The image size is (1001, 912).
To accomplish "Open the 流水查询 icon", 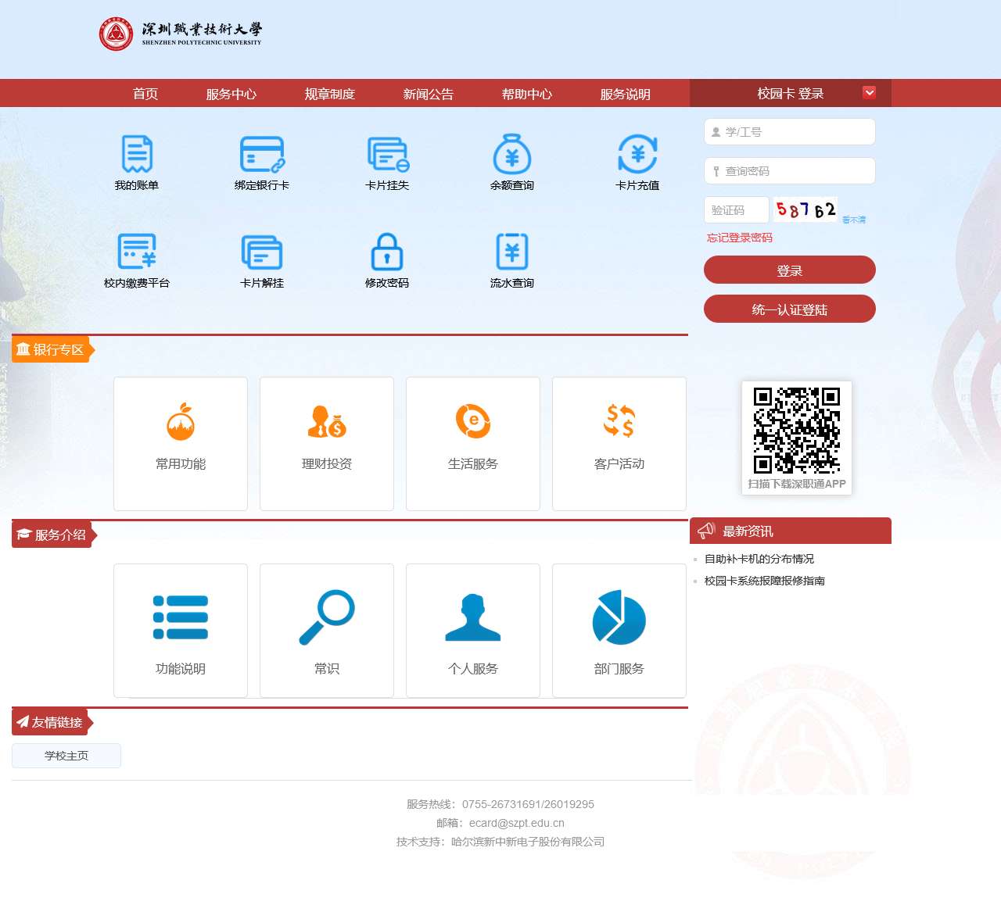I will pos(512,251).
